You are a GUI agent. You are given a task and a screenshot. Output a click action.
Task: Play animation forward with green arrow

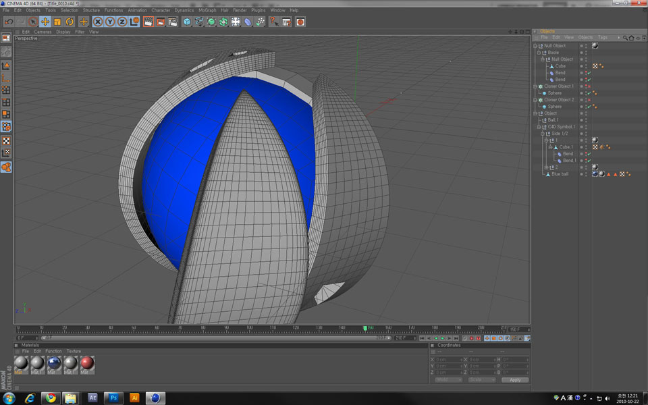(442, 338)
